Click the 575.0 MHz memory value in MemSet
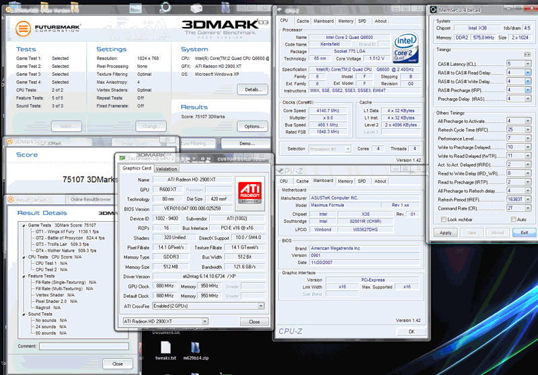This screenshot has height=375, width=538. point(484,38)
